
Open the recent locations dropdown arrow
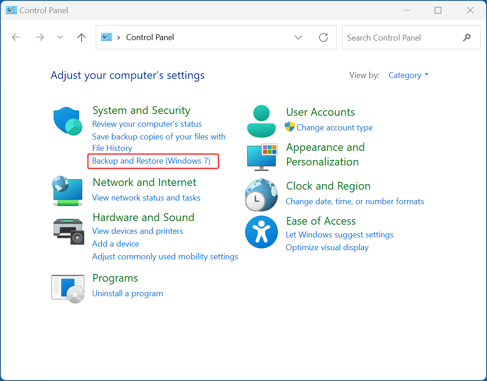(61, 37)
